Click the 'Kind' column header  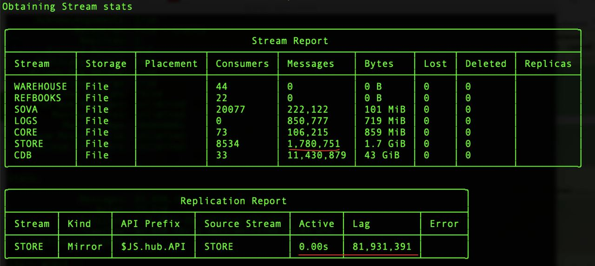(x=79, y=224)
